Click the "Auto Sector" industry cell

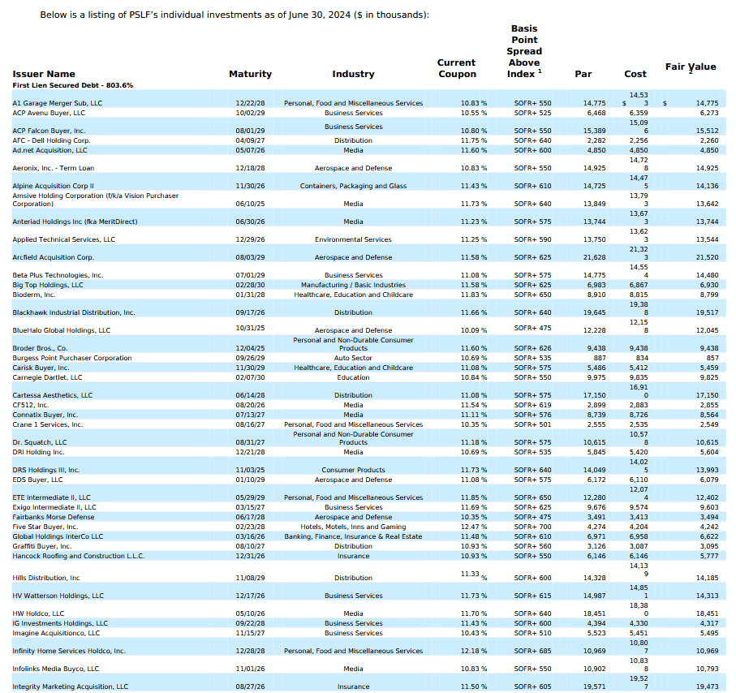(x=353, y=359)
